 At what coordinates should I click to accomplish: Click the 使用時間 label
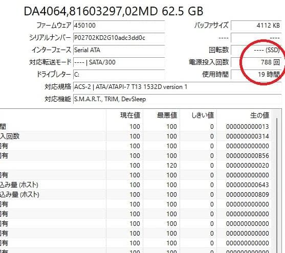(x=215, y=75)
